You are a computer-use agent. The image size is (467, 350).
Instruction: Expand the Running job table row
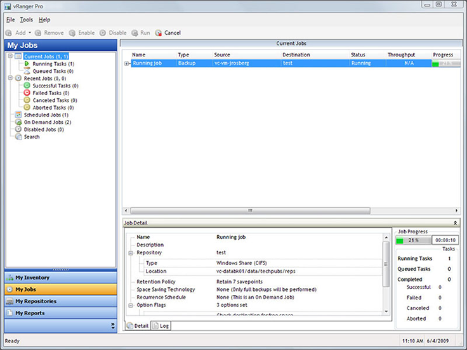126,63
